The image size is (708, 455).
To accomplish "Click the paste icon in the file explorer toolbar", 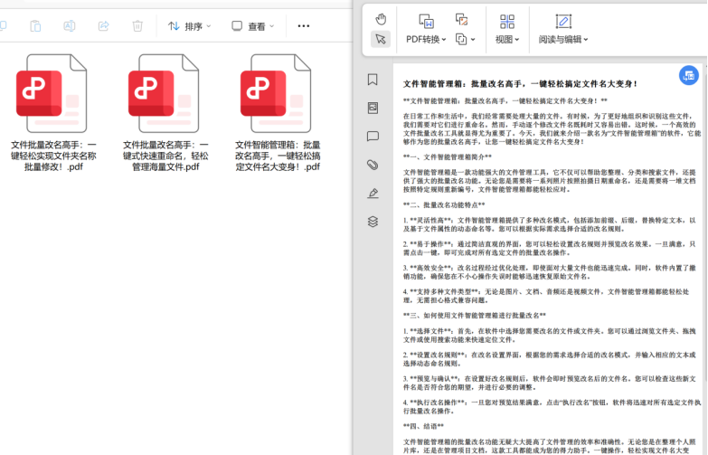I will [35, 25].
